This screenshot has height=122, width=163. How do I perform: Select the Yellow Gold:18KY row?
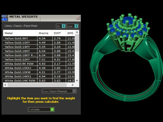39,51
